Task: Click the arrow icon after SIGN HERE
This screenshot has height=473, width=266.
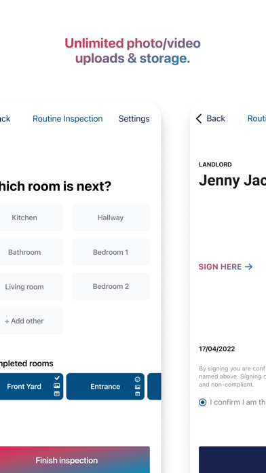Action: [248, 266]
